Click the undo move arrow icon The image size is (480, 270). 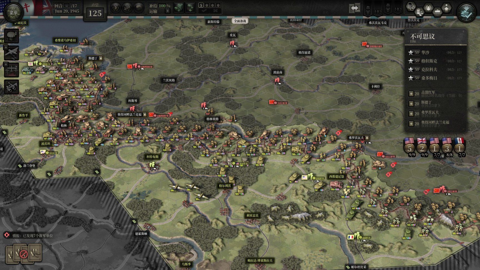[x=138, y=8]
